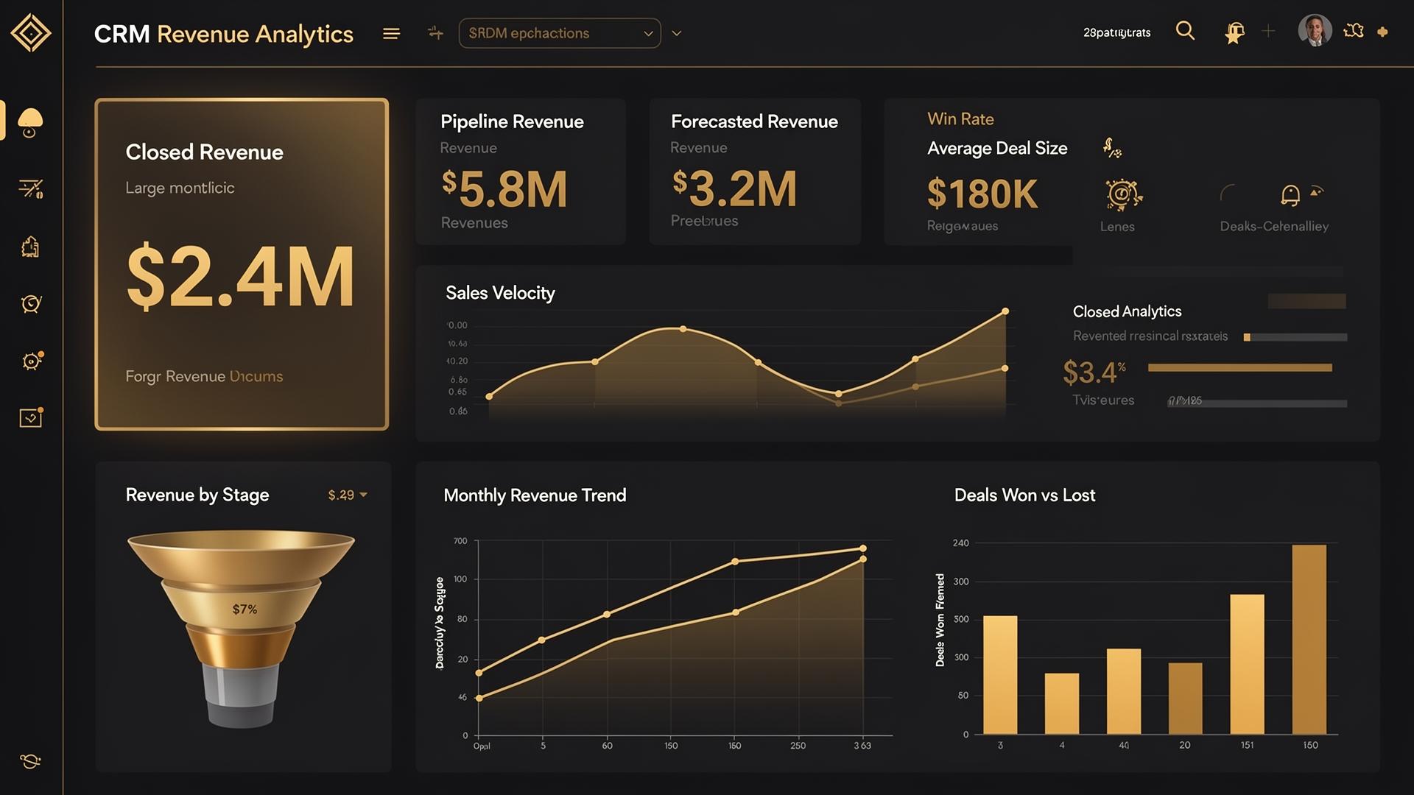Click the small gold dot icon top right
This screenshot has height=795, width=1414.
pyautogui.click(x=1382, y=32)
